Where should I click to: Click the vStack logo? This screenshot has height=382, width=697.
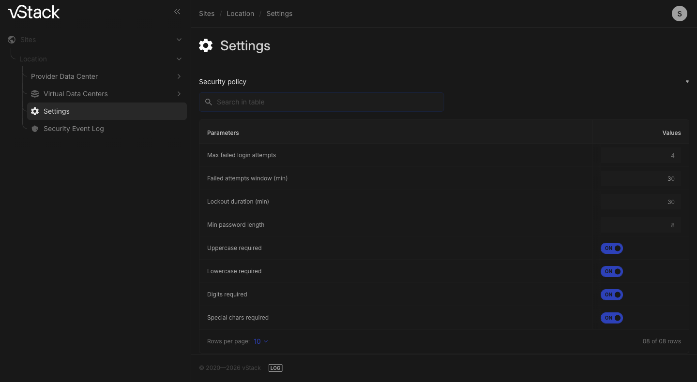click(34, 12)
